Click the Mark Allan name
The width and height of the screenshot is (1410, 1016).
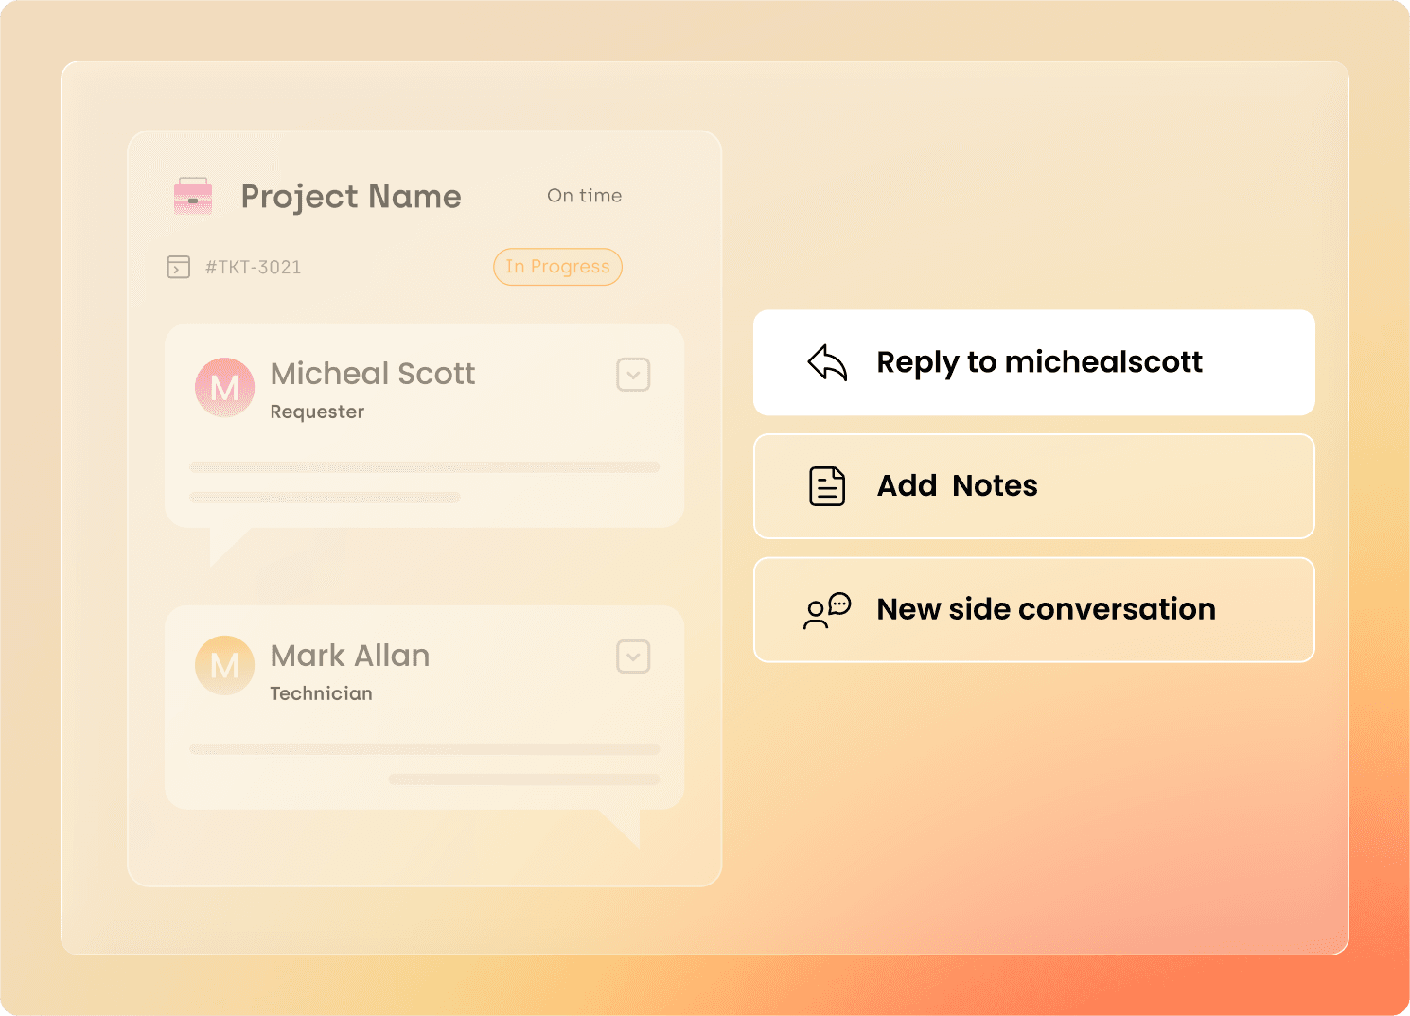tap(350, 656)
